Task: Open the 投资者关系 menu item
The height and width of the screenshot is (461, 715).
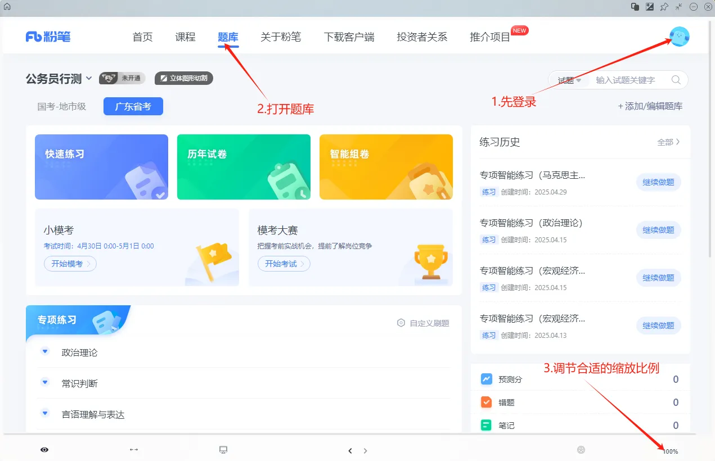Action: pyautogui.click(x=422, y=36)
